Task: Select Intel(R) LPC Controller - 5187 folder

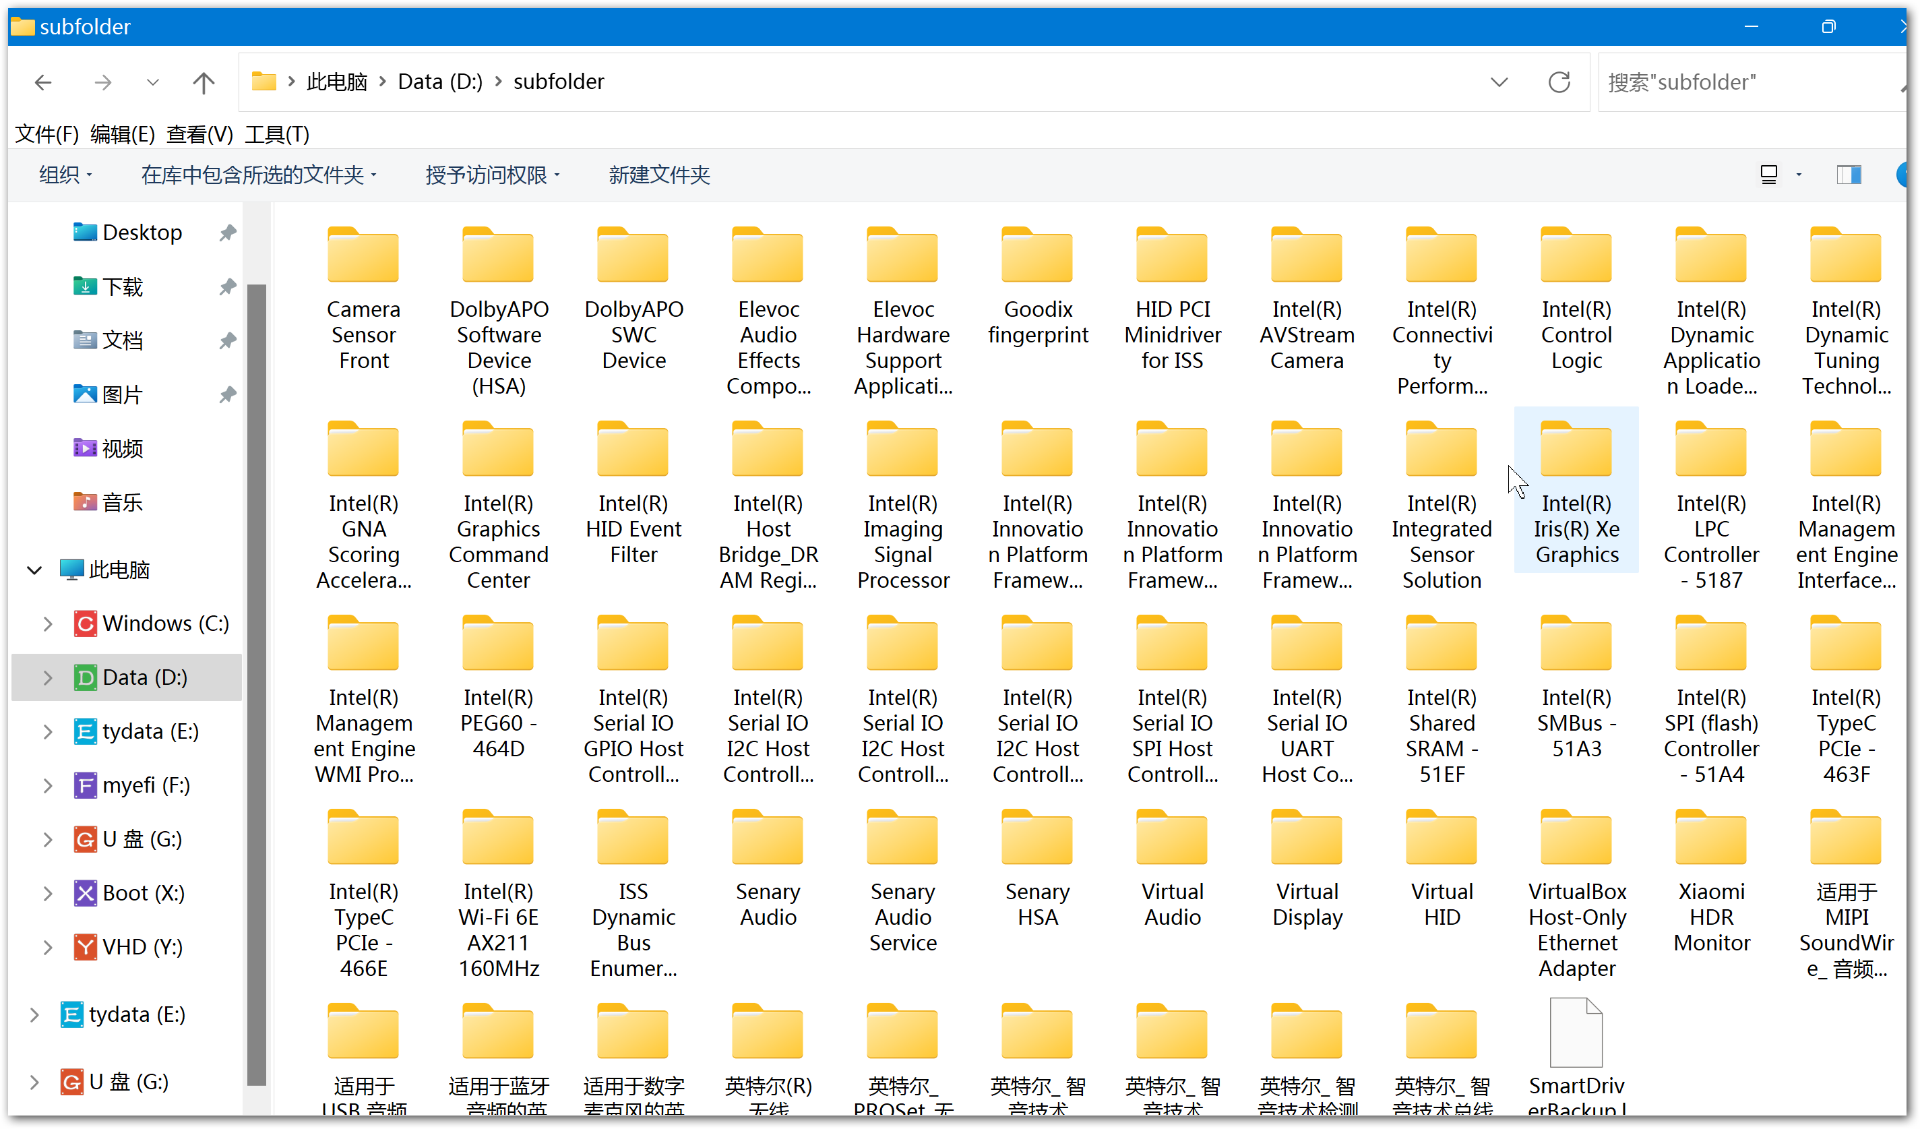Action: click(x=1711, y=507)
